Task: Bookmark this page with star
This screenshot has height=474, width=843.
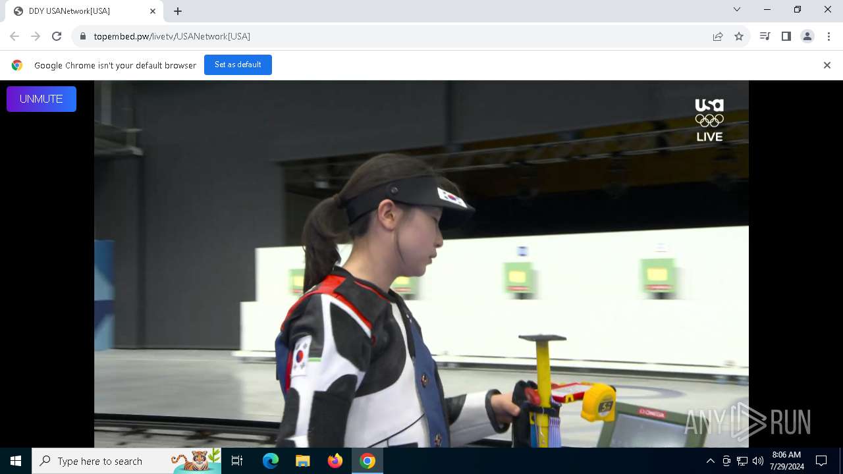Action: point(739,36)
